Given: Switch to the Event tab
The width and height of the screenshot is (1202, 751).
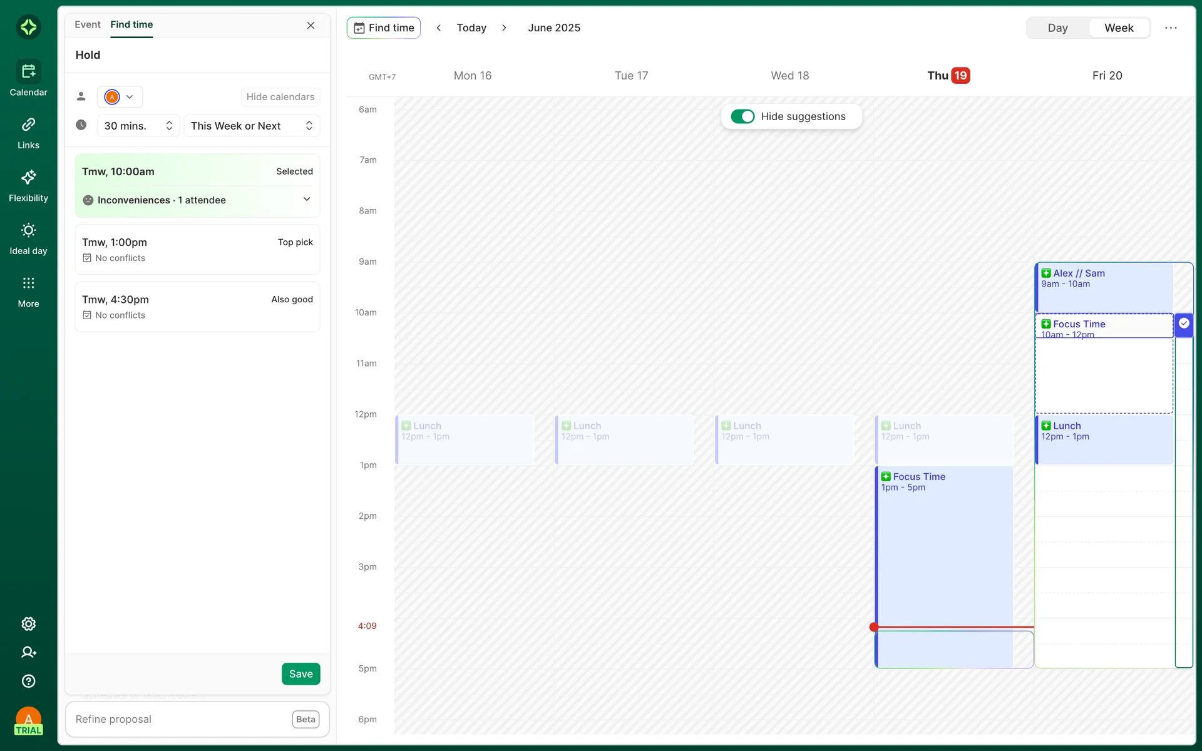Looking at the screenshot, I should (x=87, y=24).
